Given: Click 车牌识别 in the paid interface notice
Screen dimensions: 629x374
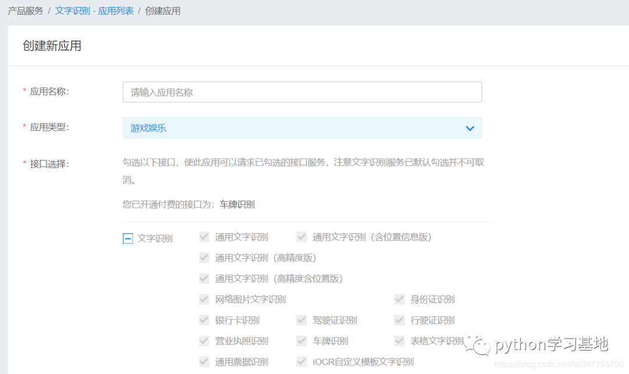Looking at the screenshot, I should (x=237, y=205).
